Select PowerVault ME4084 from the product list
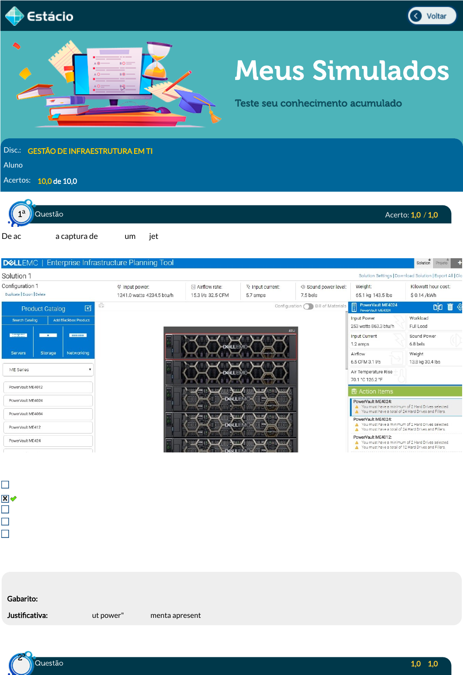Image resolution: width=463 pixels, height=675 pixels. click(48, 414)
